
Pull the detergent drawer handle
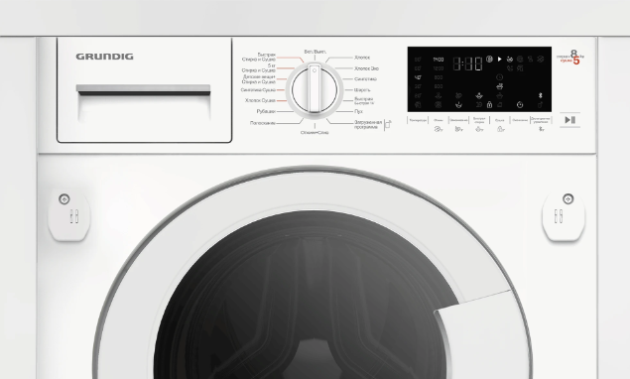pos(144,90)
